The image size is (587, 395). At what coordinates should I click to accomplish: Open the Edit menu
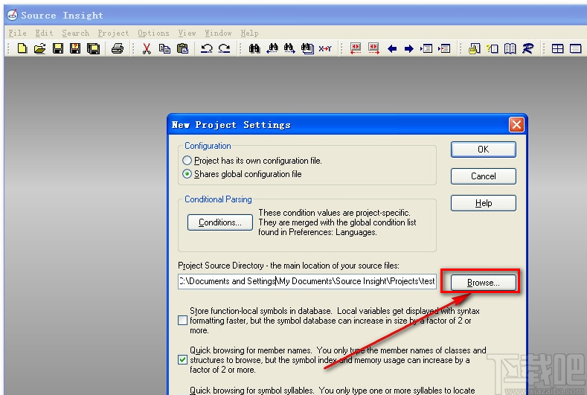pos(44,33)
